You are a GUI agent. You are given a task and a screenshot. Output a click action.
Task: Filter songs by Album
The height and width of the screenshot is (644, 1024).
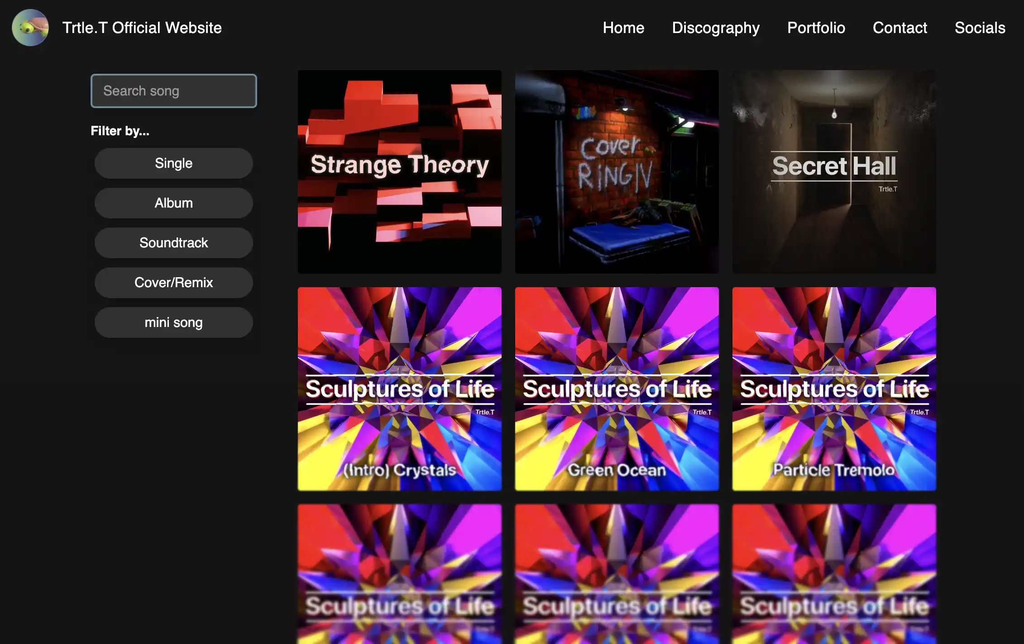click(174, 203)
